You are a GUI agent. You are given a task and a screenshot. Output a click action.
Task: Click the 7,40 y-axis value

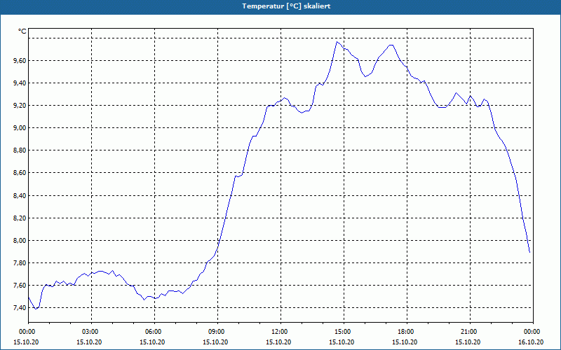click(x=20, y=308)
